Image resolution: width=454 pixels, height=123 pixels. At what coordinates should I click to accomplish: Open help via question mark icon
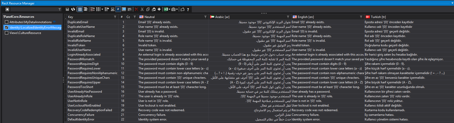click(x=188, y=10)
